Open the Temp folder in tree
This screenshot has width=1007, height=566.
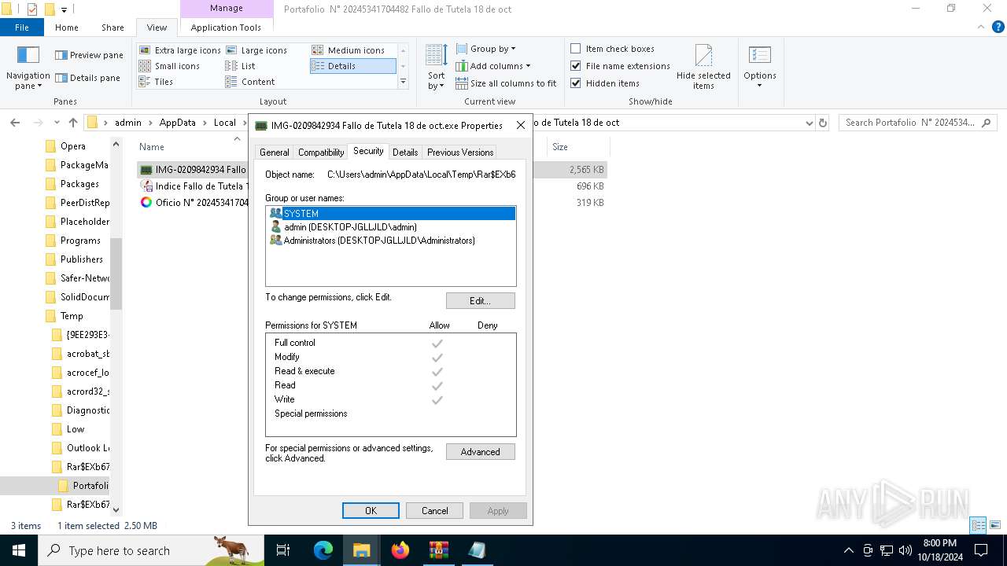point(72,315)
